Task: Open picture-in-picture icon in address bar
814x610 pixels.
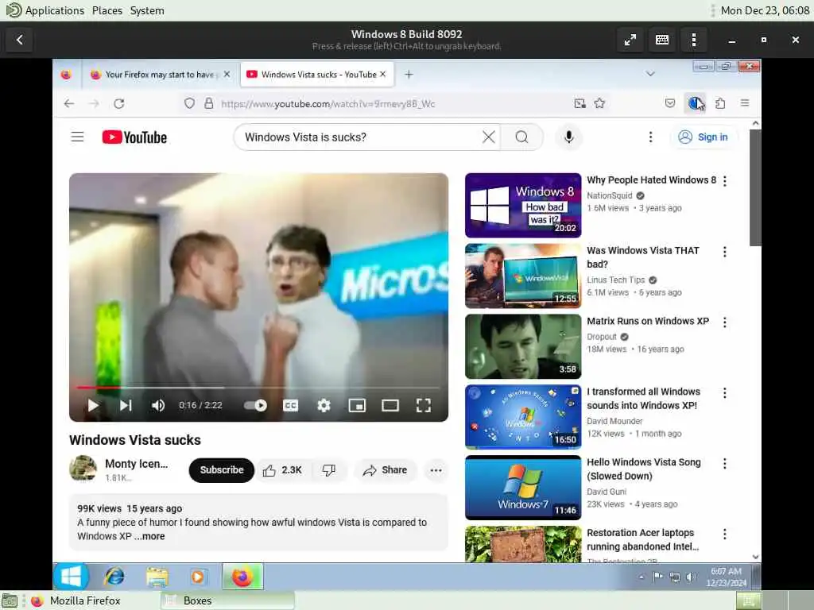Action: 579,103
